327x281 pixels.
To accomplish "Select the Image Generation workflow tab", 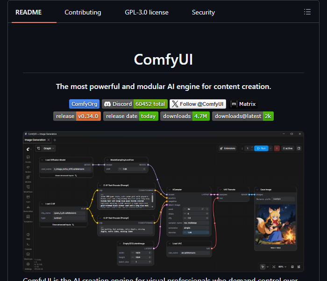I will (35, 140).
